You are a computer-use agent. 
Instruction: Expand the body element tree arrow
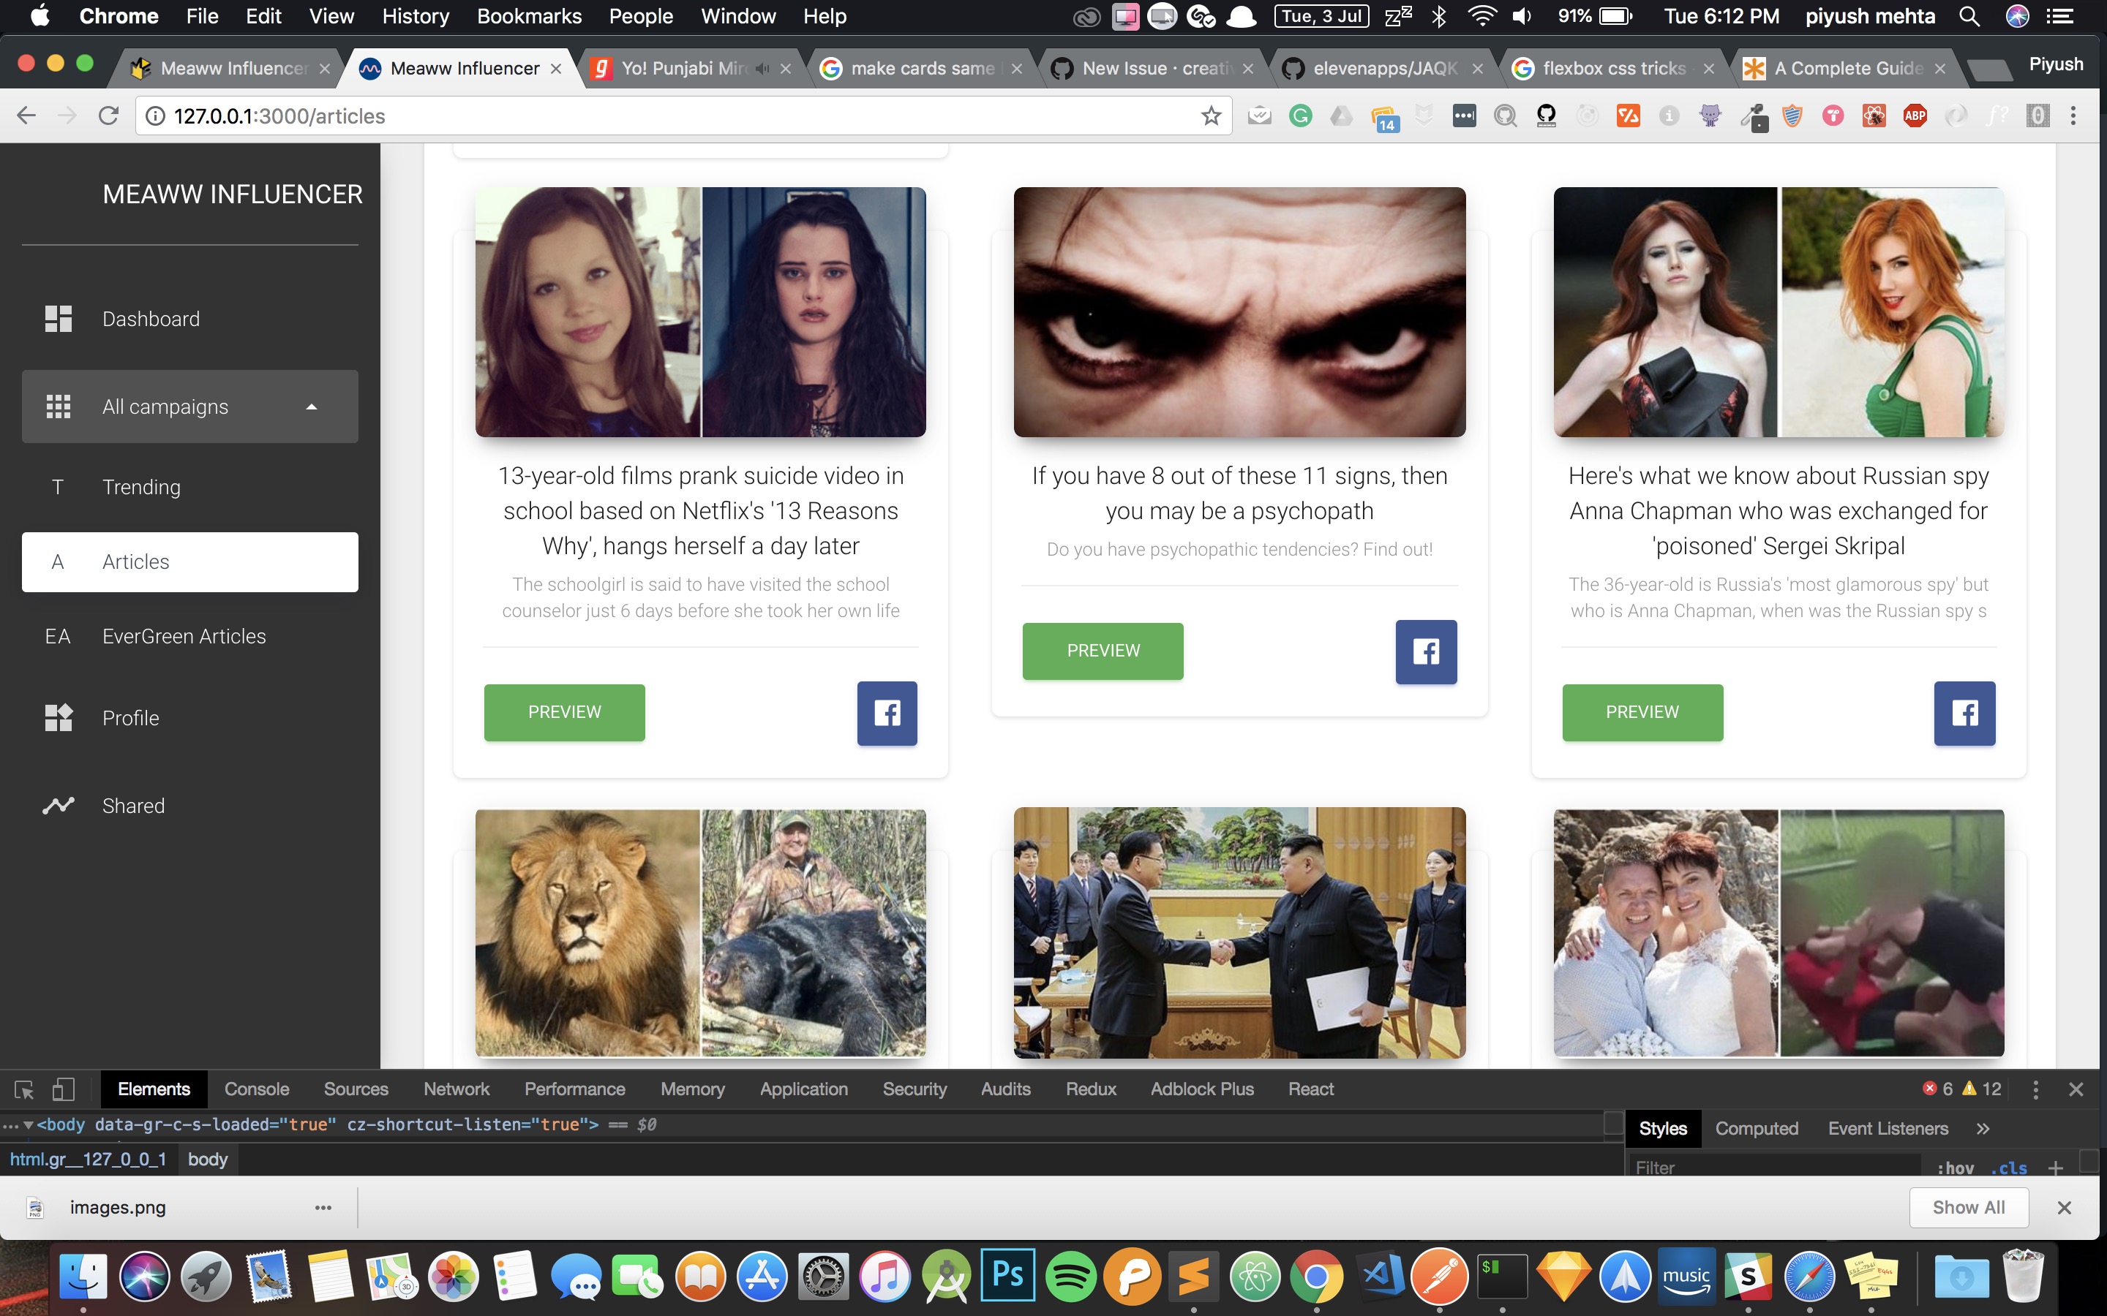pos(28,1124)
